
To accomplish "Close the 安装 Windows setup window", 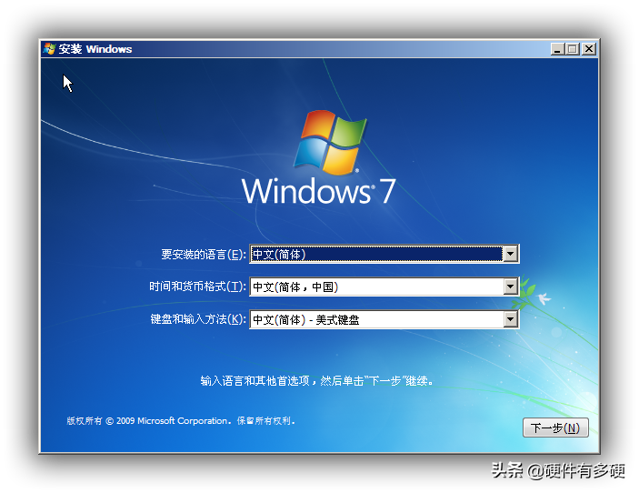I will click(589, 49).
